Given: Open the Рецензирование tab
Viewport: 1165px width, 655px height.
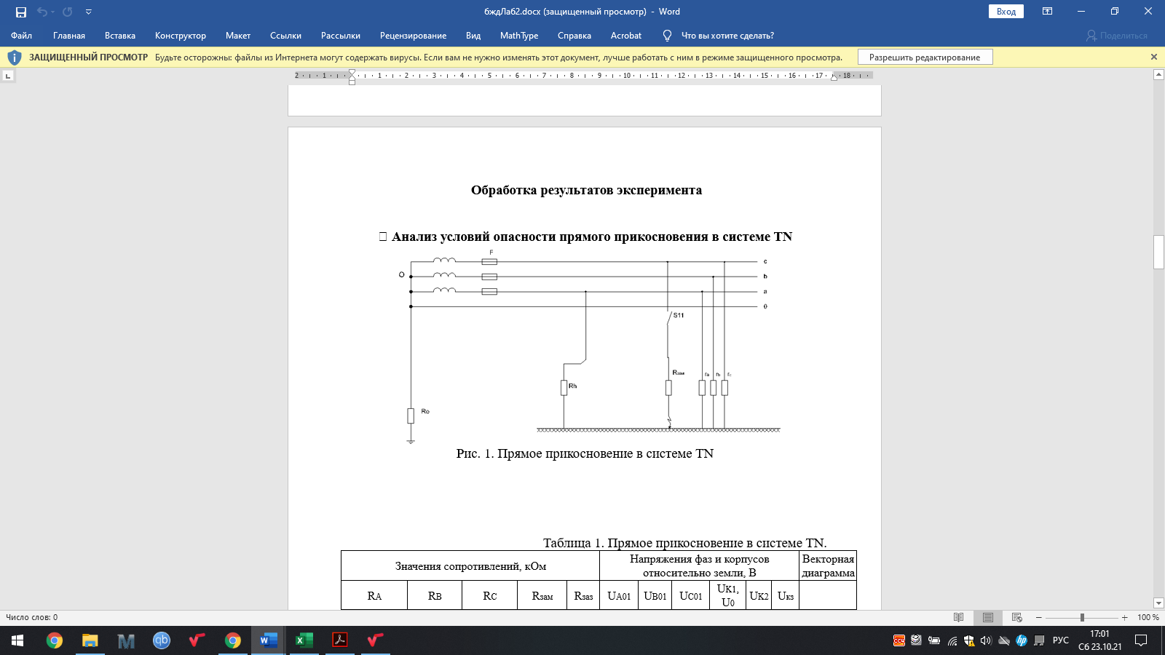Looking at the screenshot, I should pos(413,36).
